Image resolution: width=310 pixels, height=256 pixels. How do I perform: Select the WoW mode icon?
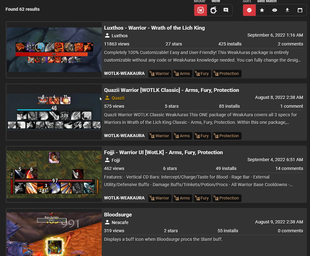[200, 10]
